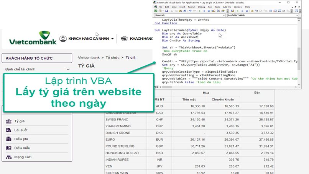The width and height of the screenshot is (309, 174).
Task: Run the macro with Standard toolbar play icon
Action: pyautogui.click(x=200, y=11)
